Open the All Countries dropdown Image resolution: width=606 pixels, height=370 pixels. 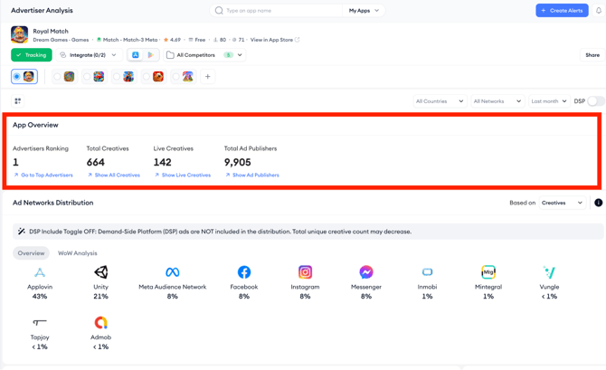pyautogui.click(x=440, y=101)
